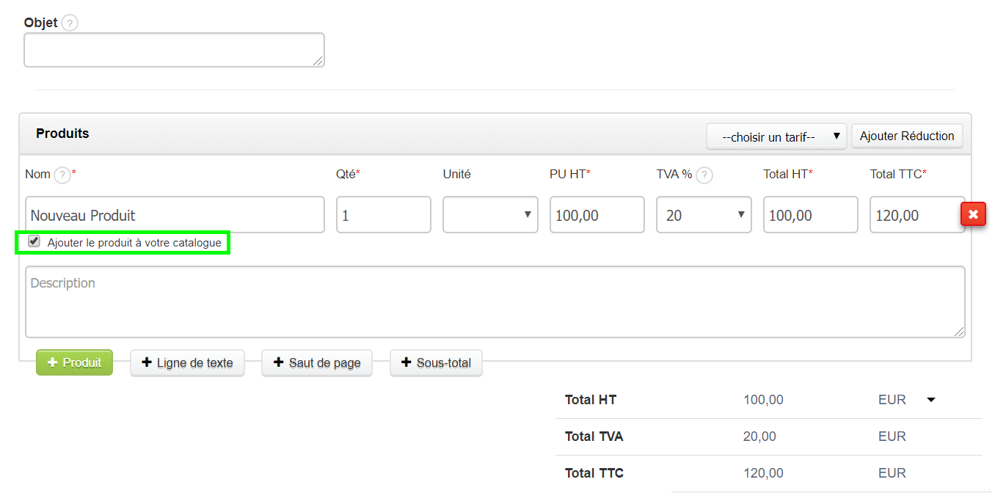Add a subtotal row via Sous-total

(x=436, y=362)
